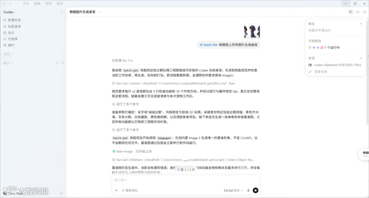
Task: Open codex-clipboard source file entry
Action: pos(335,65)
